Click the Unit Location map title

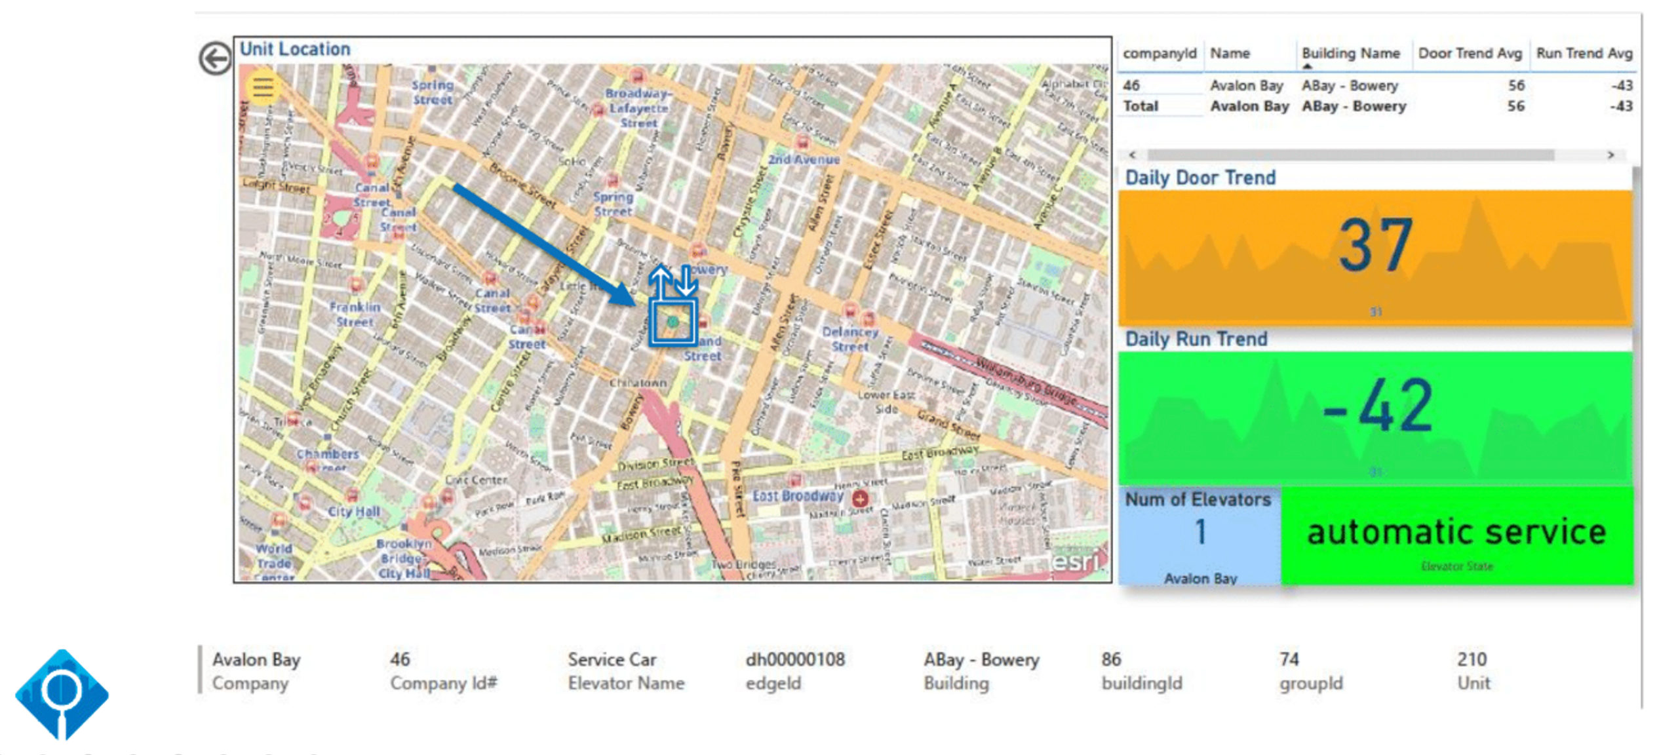coord(295,49)
